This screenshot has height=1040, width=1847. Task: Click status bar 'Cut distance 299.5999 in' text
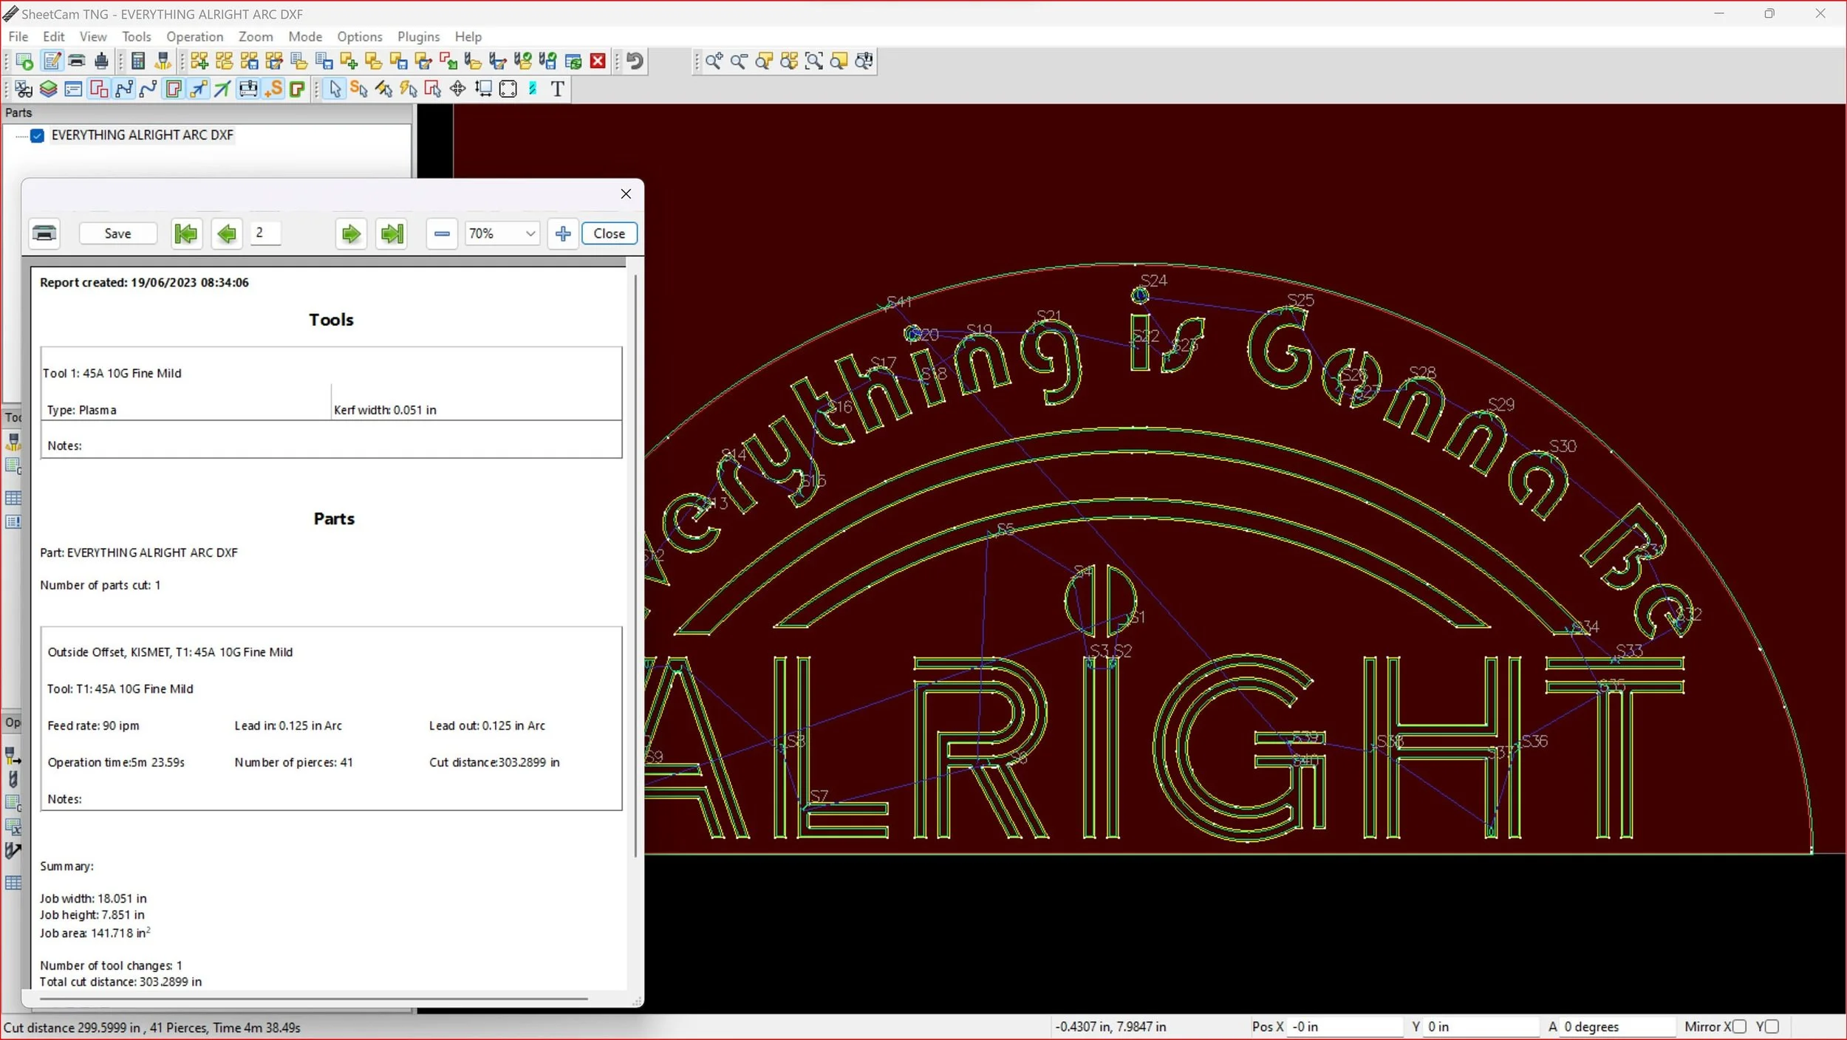tap(72, 1027)
